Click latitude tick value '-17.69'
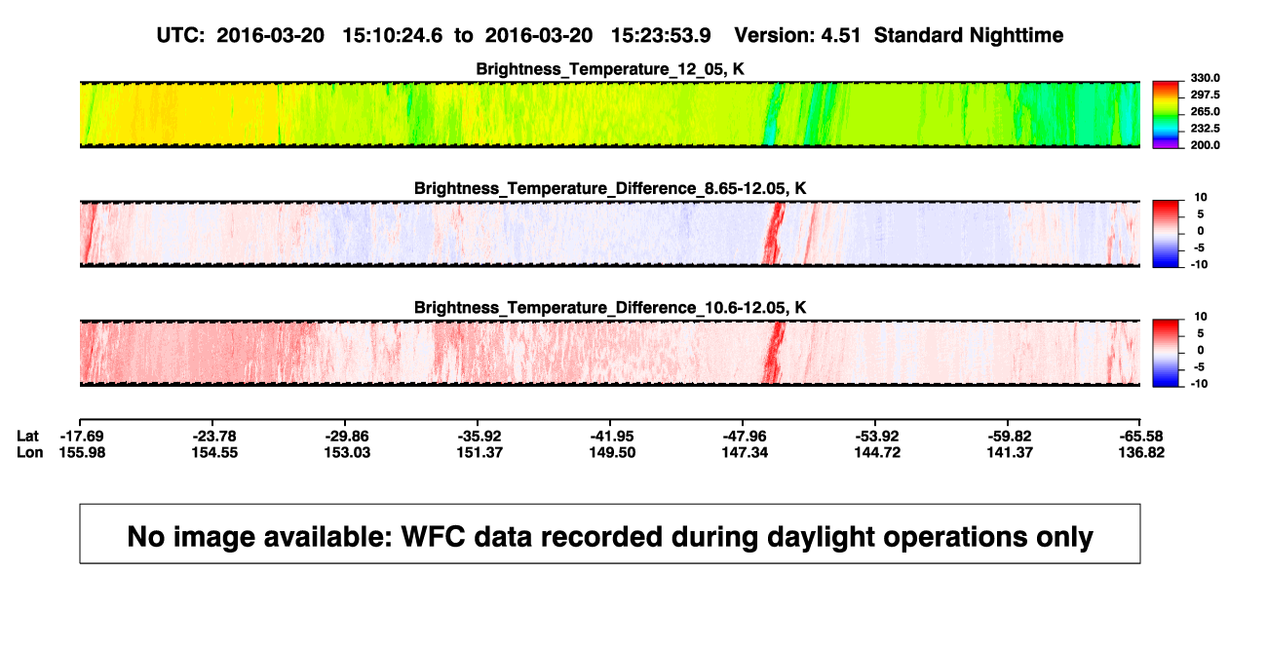Screen dimensions: 1267x650 coord(82,436)
